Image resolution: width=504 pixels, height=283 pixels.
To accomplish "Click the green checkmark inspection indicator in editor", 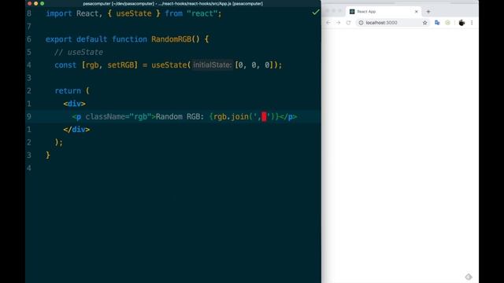I will [316, 13].
